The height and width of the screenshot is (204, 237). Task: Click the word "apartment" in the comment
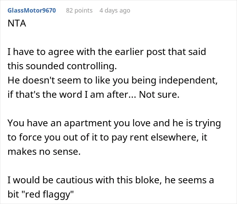point(88,124)
